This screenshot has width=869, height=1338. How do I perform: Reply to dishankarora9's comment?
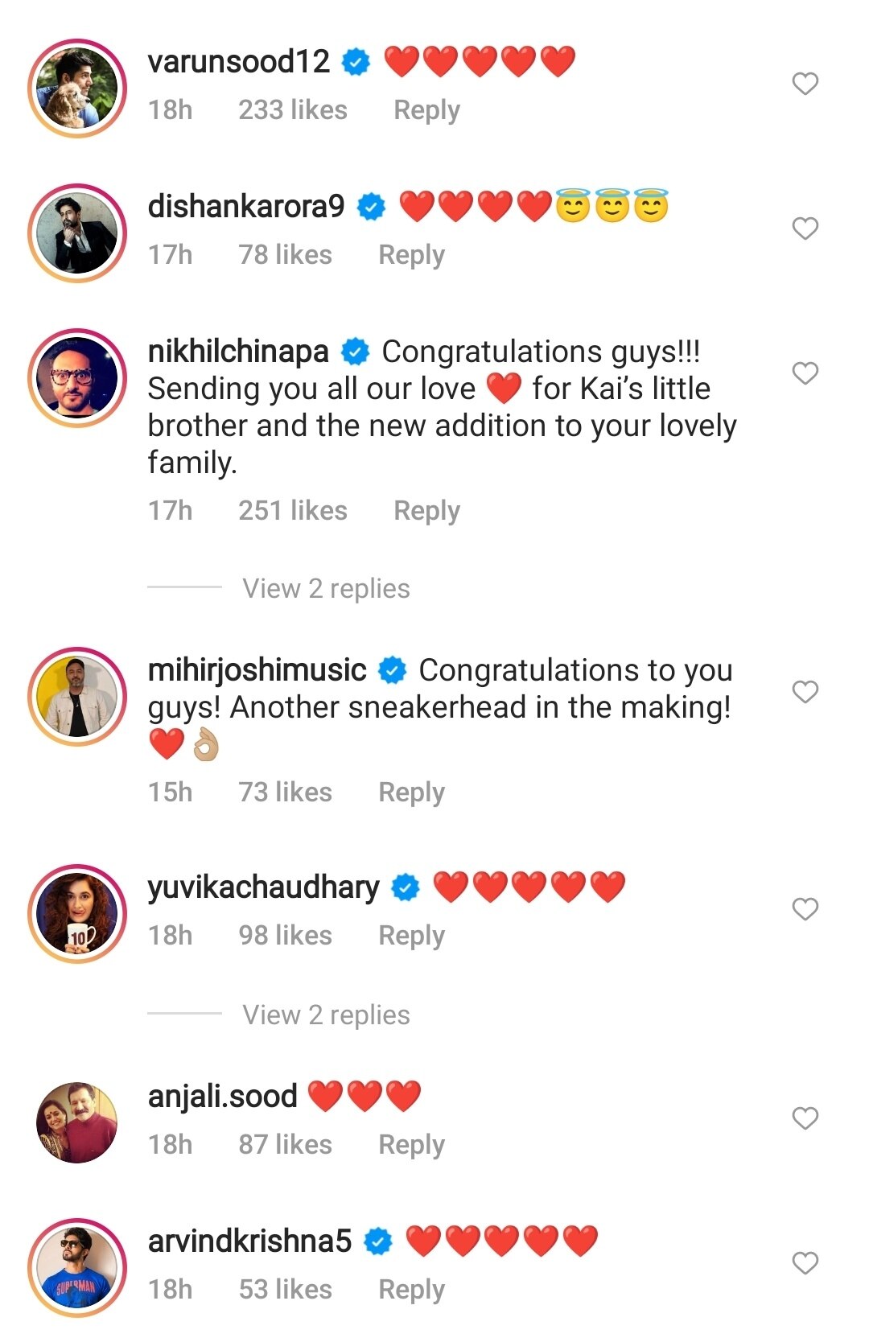pos(411,255)
